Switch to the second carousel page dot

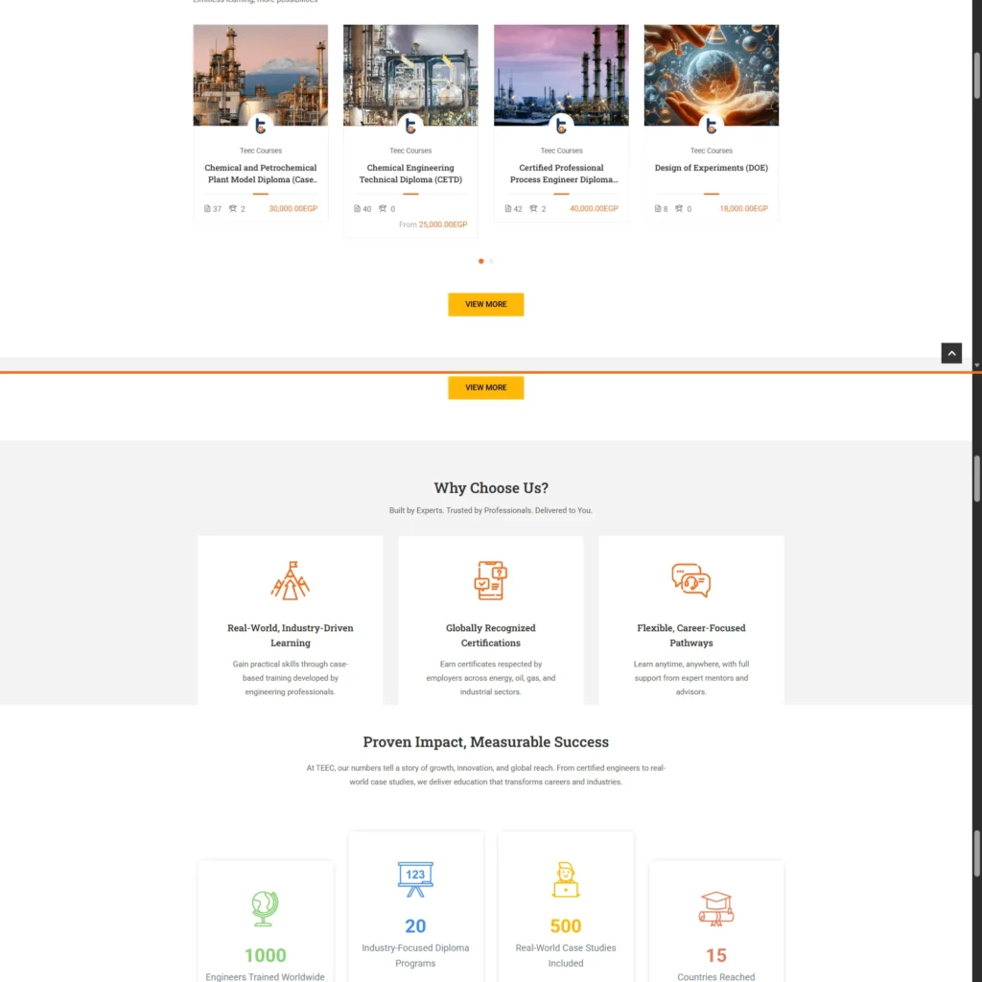coord(492,261)
